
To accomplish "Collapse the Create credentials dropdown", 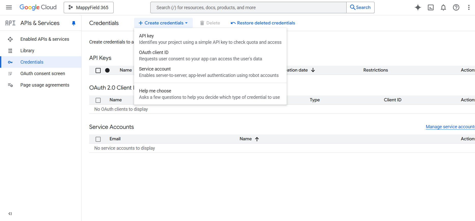I will click(x=163, y=23).
